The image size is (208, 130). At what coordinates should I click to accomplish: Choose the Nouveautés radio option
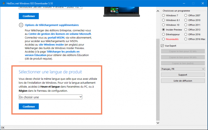point(163,39)
